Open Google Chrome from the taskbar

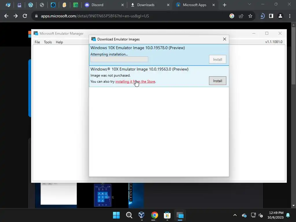pyautogui.click(x=154, y=215)
